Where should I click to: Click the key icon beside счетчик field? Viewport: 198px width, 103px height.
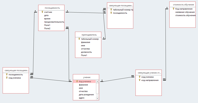point(42,12)
